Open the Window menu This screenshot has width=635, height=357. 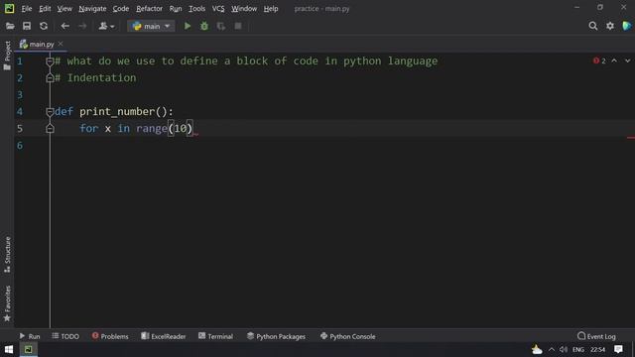pos(244,9)
